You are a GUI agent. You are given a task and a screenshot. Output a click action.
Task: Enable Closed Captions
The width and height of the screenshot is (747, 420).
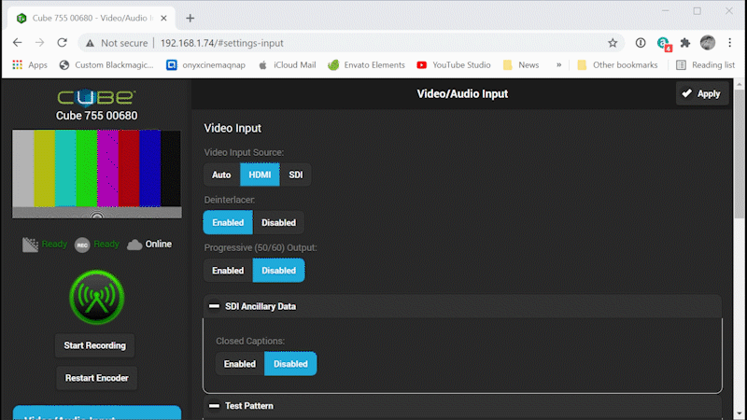[x=240, y=364]
